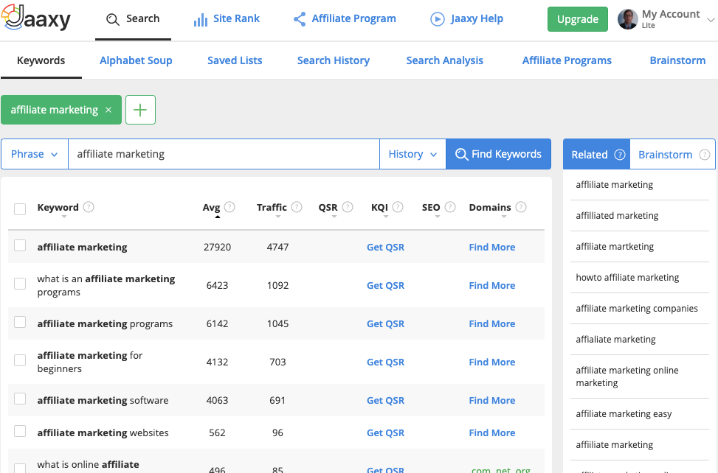This screenshot has width=718, height=473.
Task: Check the what is an affiliate marketing programs row
Action: (x=20, y=284)
